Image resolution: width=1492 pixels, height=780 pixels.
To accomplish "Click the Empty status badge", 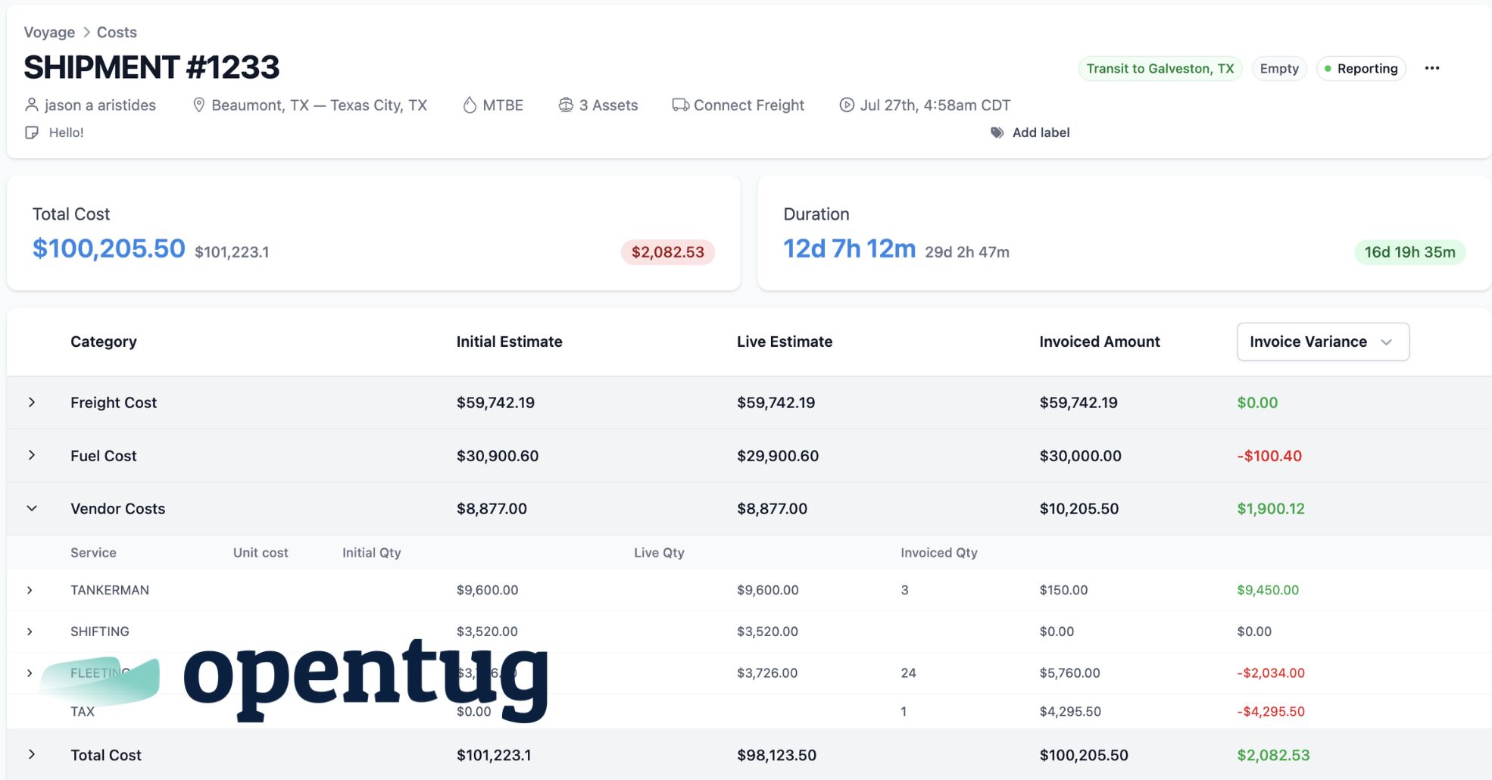I will [1279, 68].
